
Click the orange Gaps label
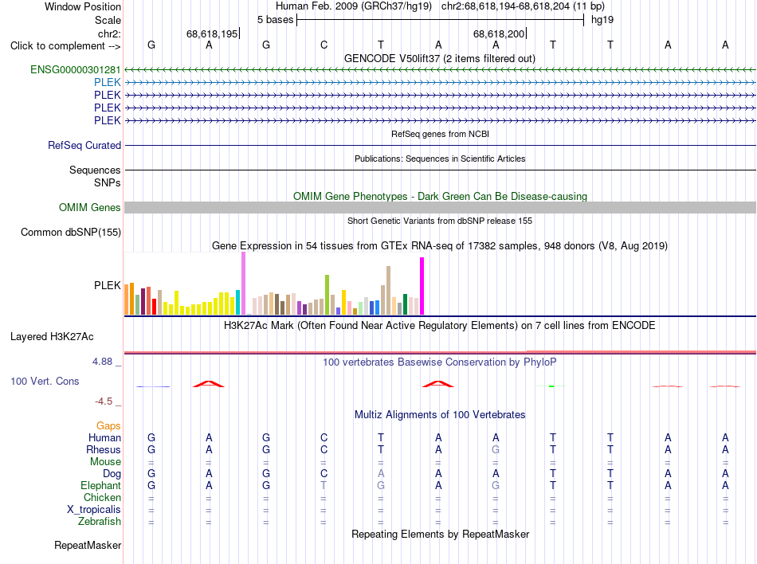tap(108, 425)
